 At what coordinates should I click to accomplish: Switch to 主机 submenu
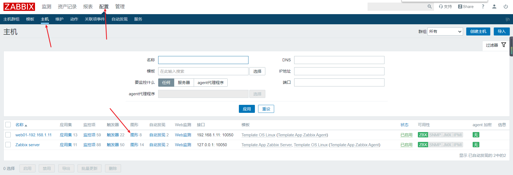click(x=45, y=19)
